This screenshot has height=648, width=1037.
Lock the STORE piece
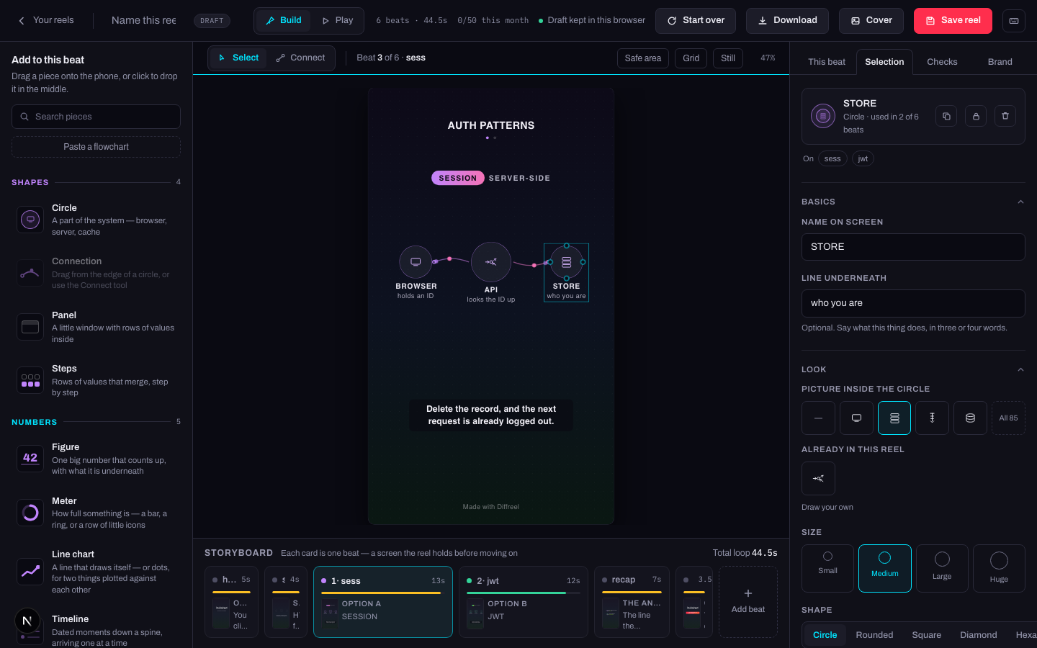pos(976,116)
